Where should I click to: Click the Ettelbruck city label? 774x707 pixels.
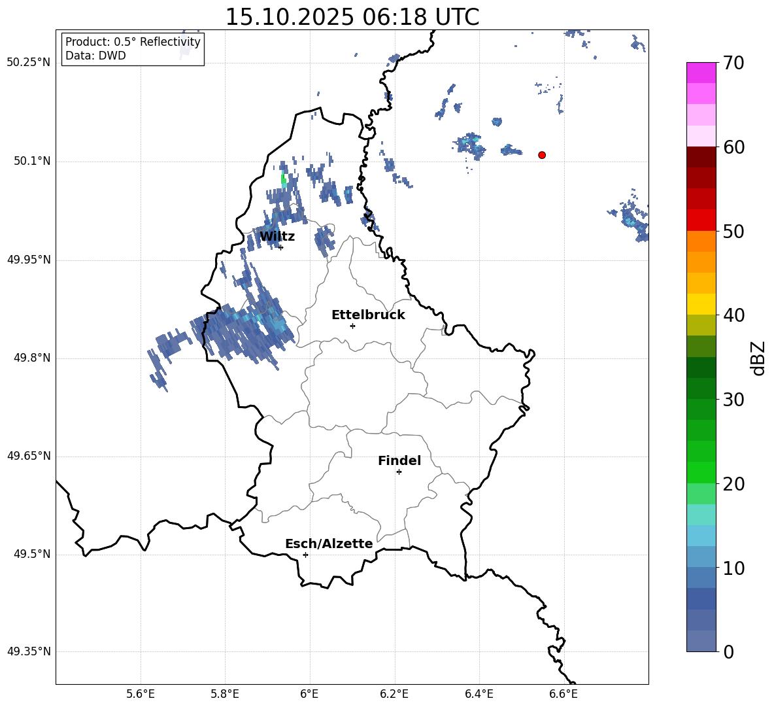(368, 315)
